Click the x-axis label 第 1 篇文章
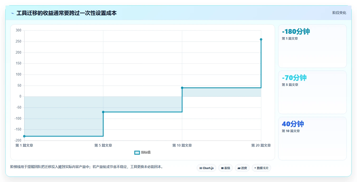357x182 pixels. (24, 146)
